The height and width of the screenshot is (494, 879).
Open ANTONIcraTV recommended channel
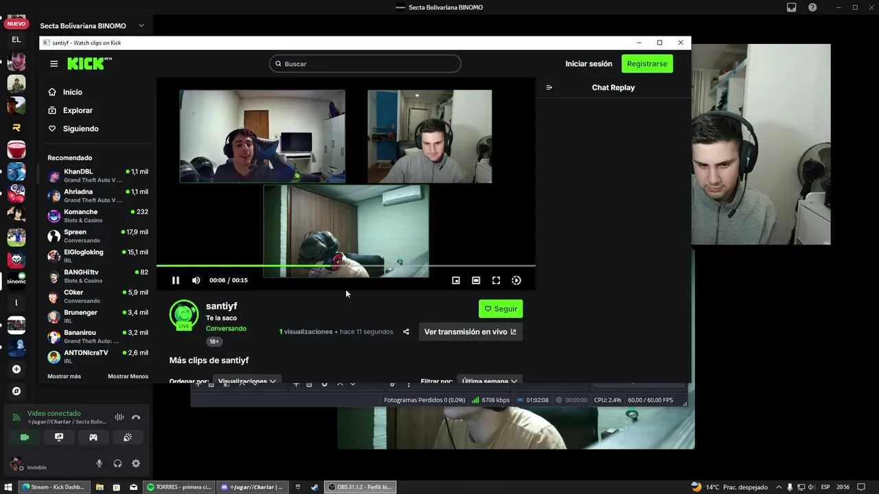pos(98,357)
